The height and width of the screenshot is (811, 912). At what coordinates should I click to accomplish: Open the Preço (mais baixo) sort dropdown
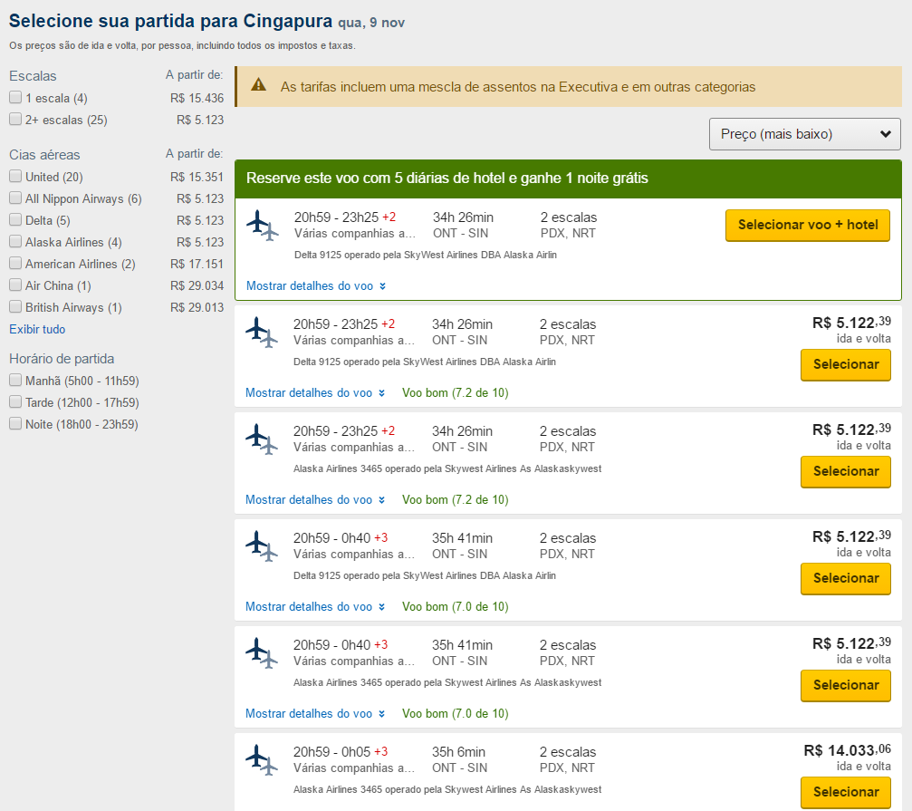tap(805, 134)
